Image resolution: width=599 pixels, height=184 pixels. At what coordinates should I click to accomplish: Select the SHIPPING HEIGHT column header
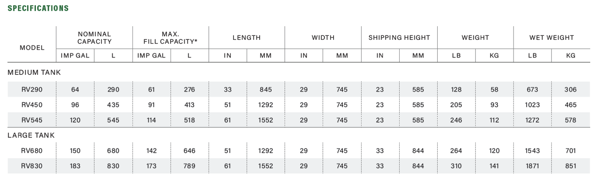pos(399,38)
